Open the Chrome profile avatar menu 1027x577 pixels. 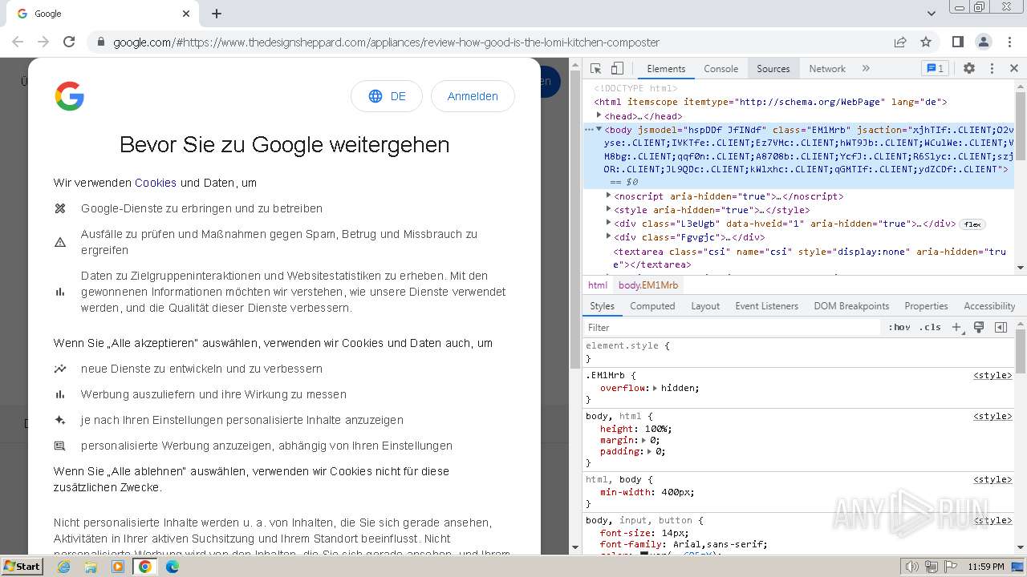coord(984,42)
